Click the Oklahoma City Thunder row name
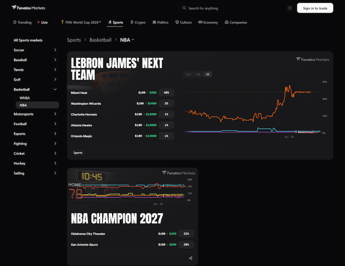Screen dimensions: 345x266 pyautogui.click(x=88, y=234)
